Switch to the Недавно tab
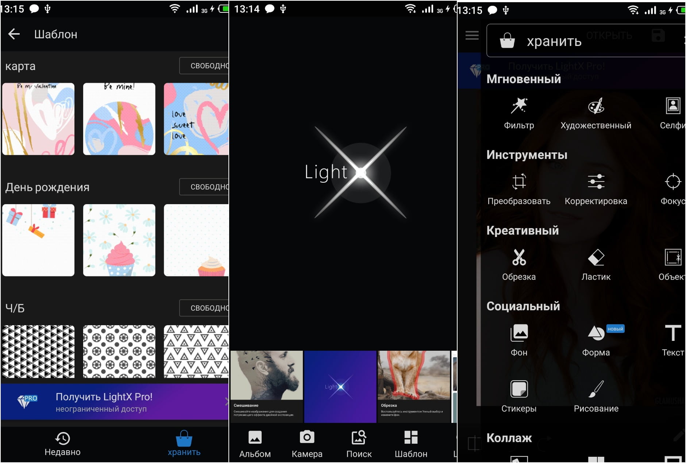This screenshot has height=463, width=686. pos(62,444)
